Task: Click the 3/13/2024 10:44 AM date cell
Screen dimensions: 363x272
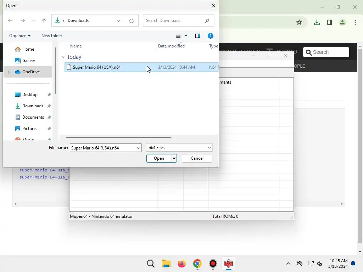Action: tap(177, 67)
